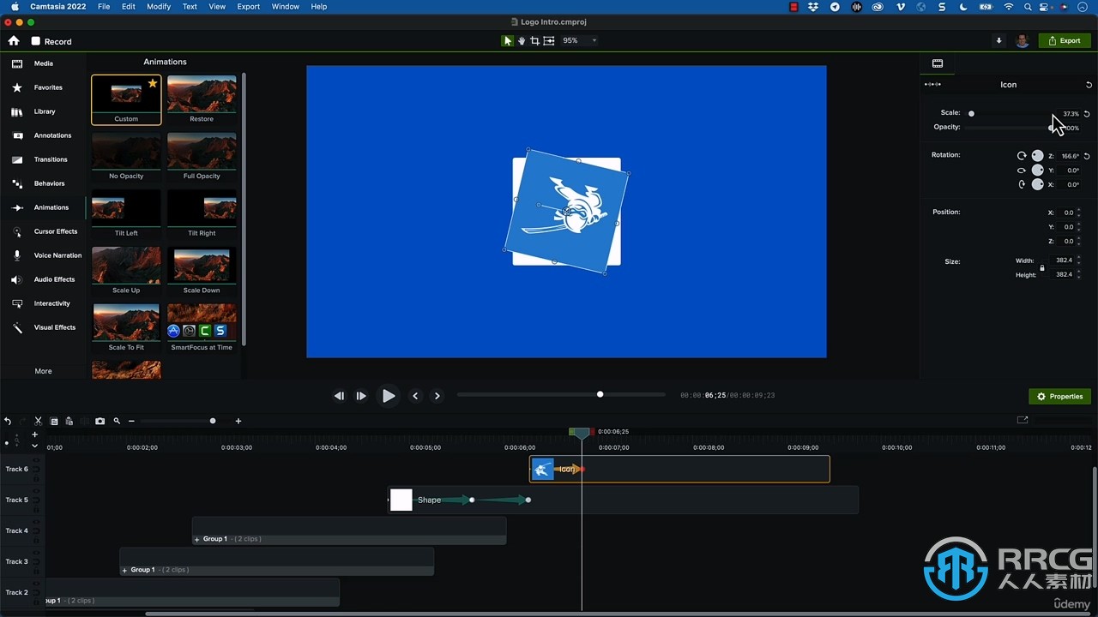
Task: Click the Scale slider handle
Action: 971,113
